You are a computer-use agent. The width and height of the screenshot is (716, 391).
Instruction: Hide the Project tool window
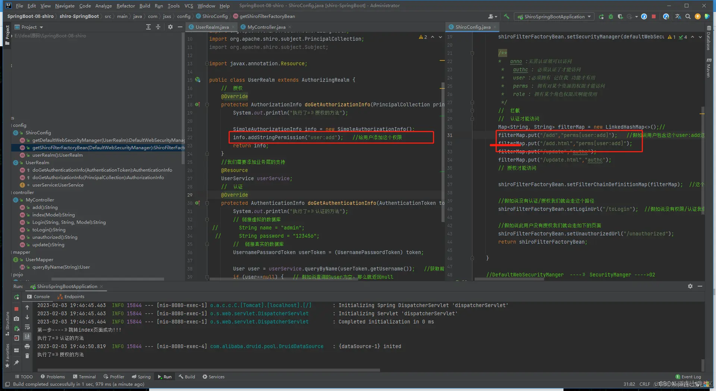click(x=180, y=27)
